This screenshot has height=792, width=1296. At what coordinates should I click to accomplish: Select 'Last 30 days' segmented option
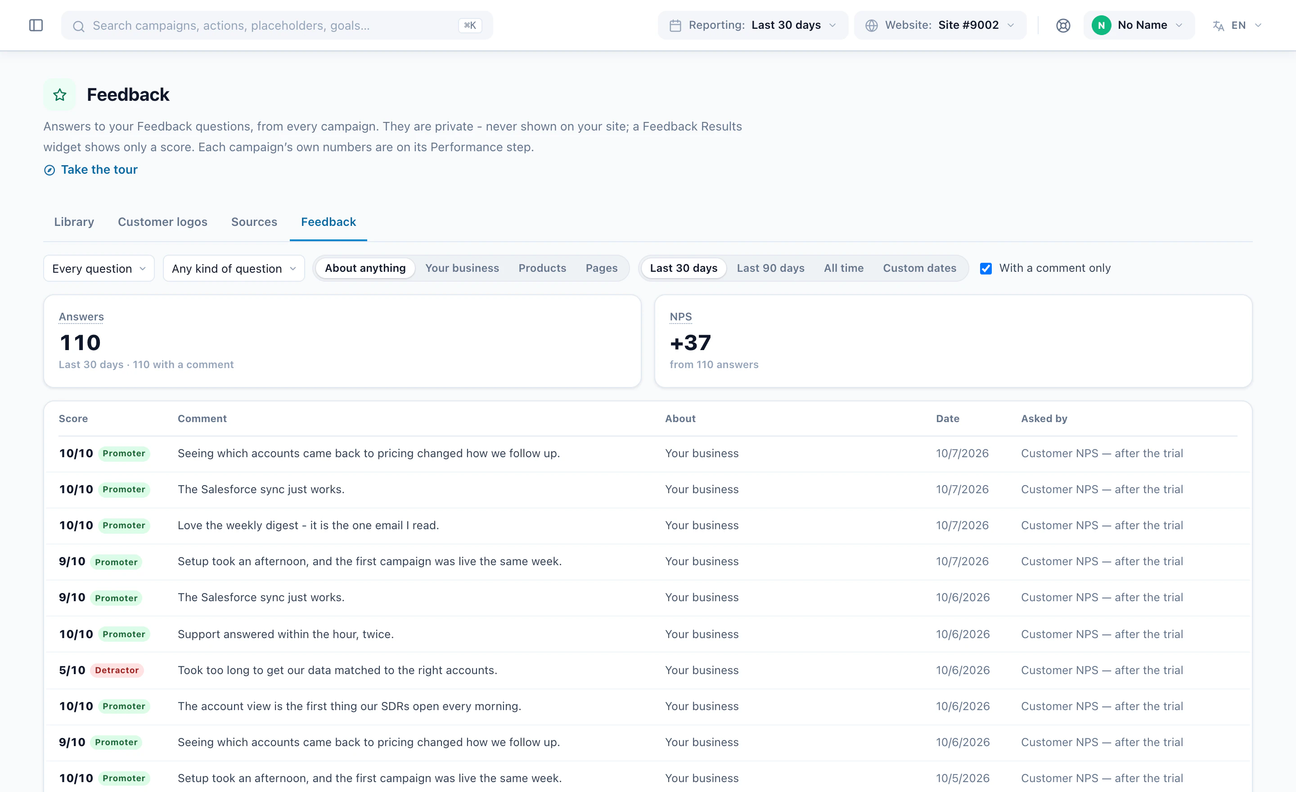tap(683, 268)
